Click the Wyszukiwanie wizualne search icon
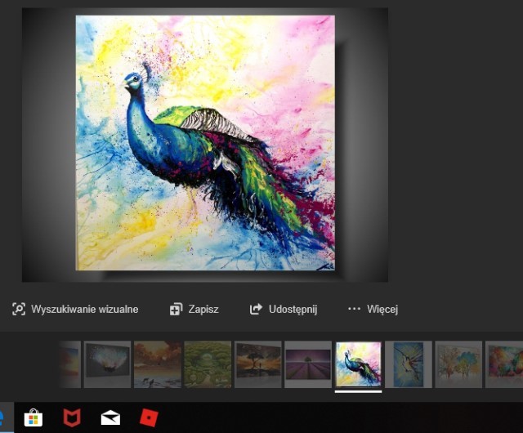 click(19, 309)
